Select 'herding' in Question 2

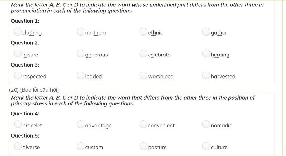click(x=206, y=53)
